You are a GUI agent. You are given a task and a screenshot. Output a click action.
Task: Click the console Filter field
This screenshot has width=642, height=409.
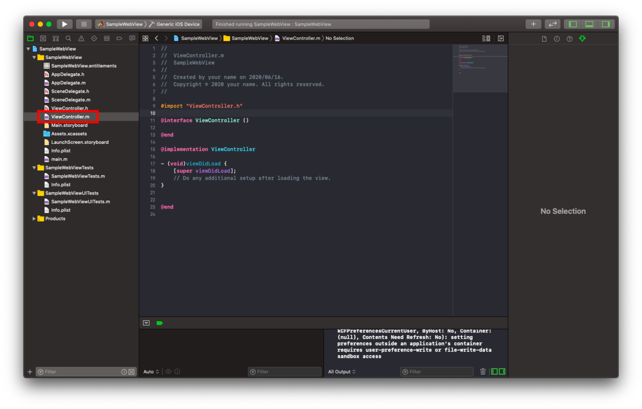(437, 372)
